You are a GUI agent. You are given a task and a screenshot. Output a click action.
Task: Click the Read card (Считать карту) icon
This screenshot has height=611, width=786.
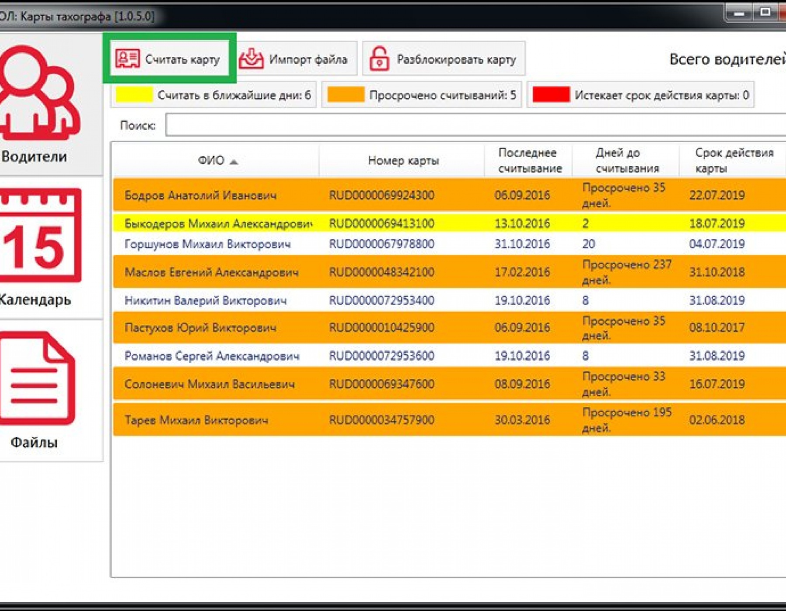(127, 58)
